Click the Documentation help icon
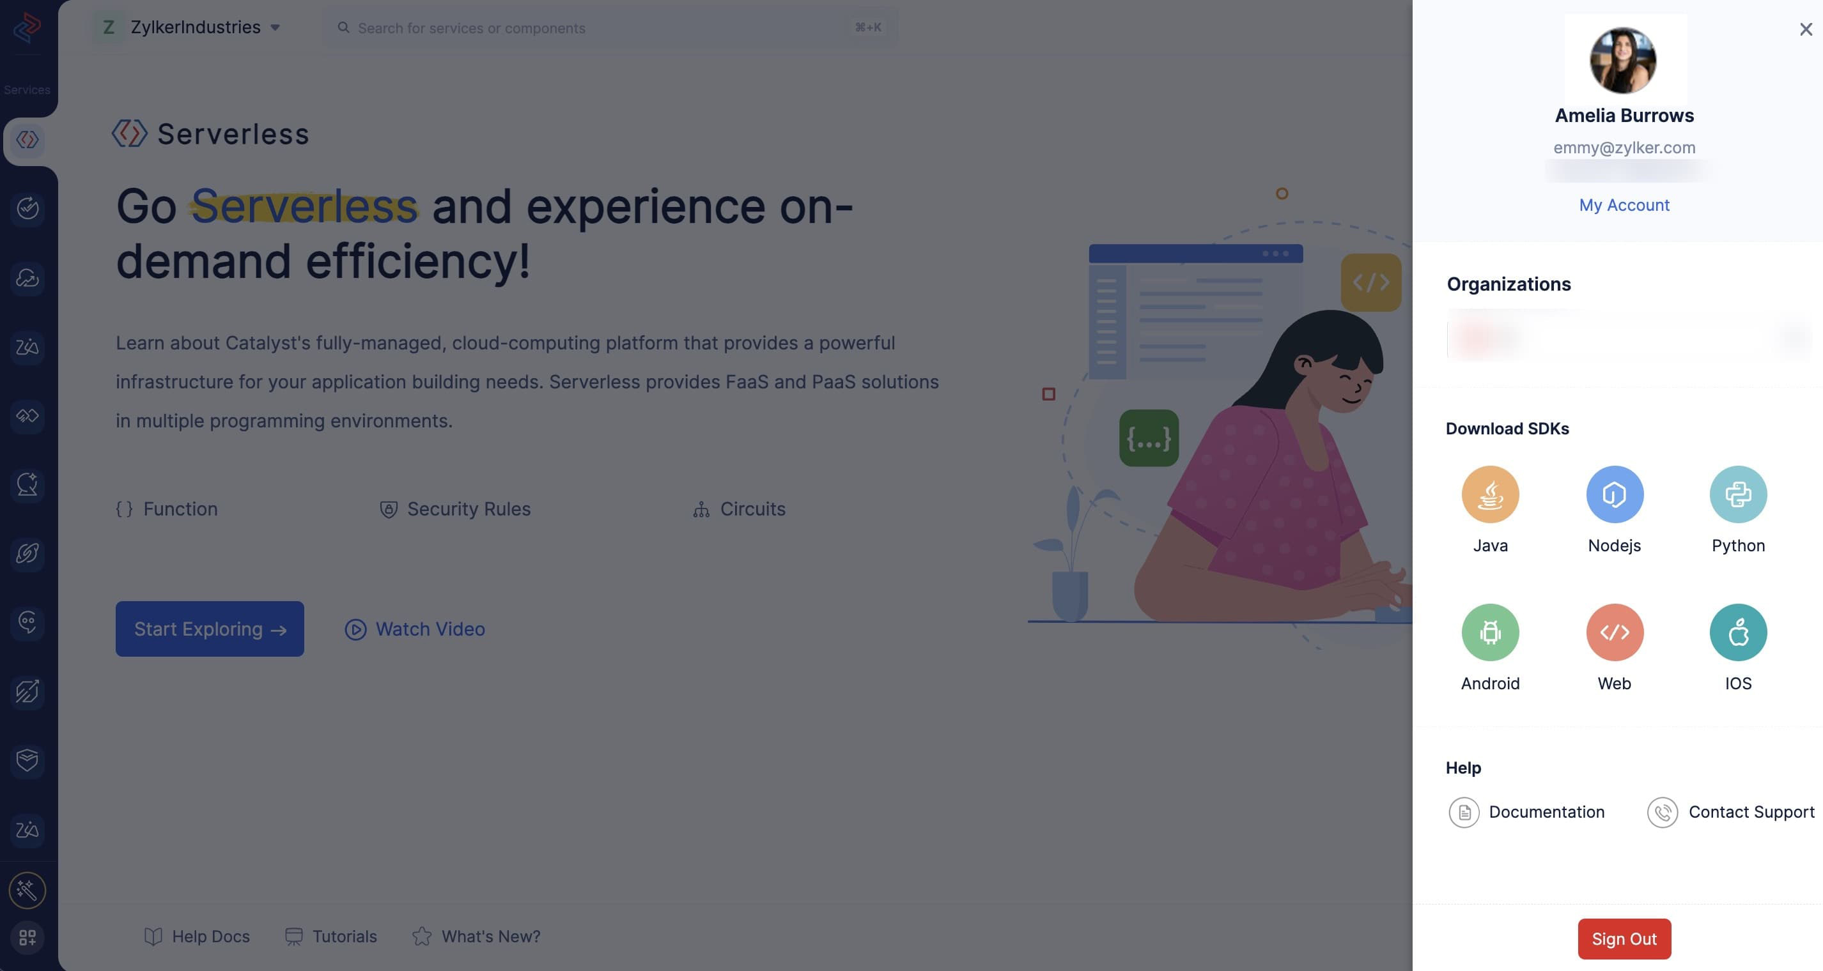The width and height of the screenshot is (1823, 971). pyautogui.click(x=1464, y=812)
